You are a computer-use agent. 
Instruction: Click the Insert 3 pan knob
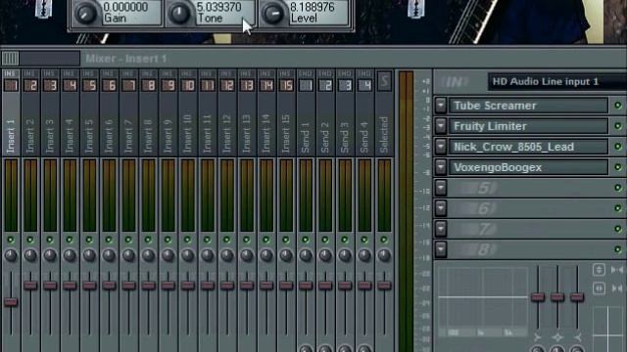click(x=50, y=255)
